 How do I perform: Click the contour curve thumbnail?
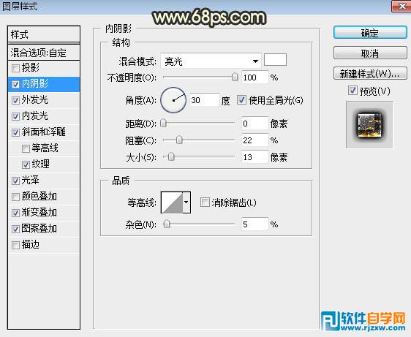[172, 202]
